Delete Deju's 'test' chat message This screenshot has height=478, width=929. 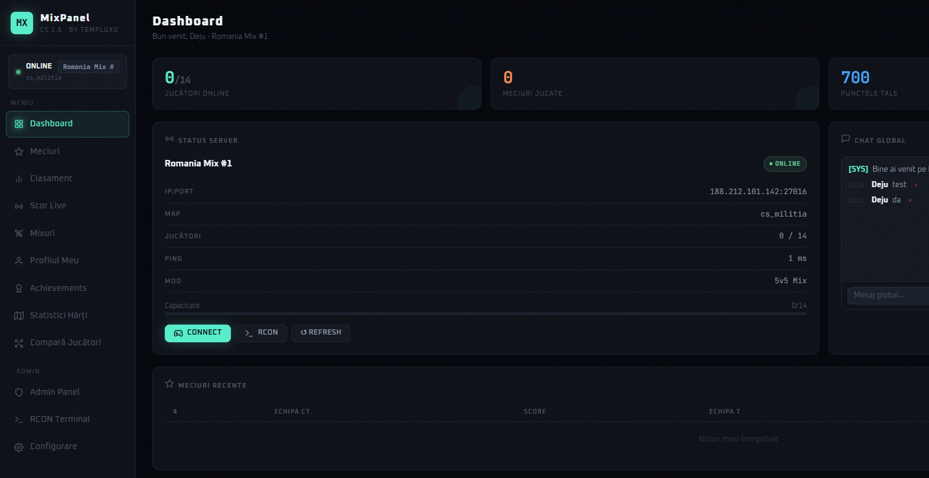tap(916, 184)
